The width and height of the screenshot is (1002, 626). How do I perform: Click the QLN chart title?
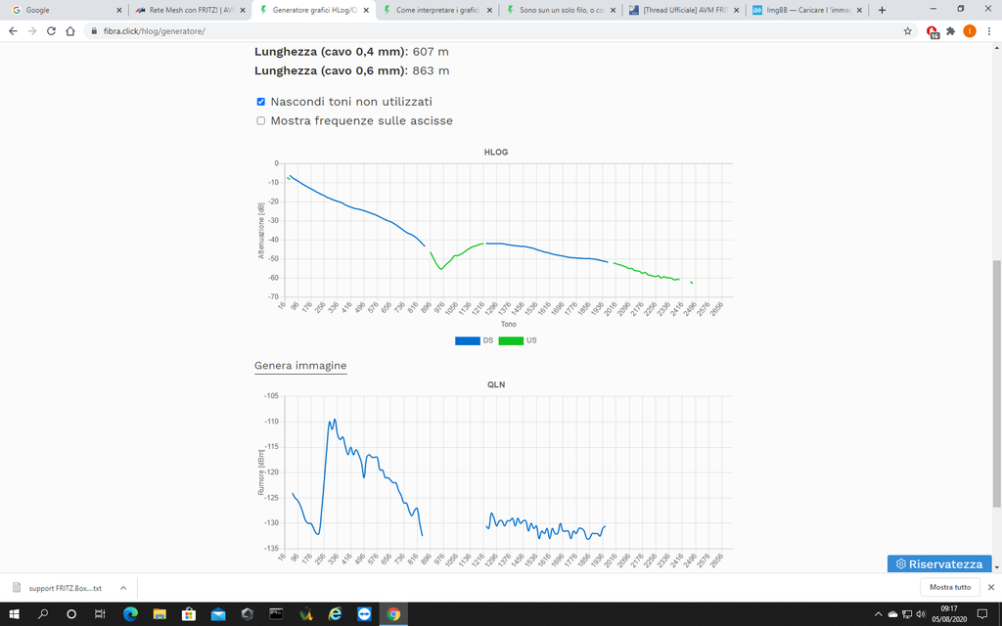pyautogui.click(x=496, y=384)
